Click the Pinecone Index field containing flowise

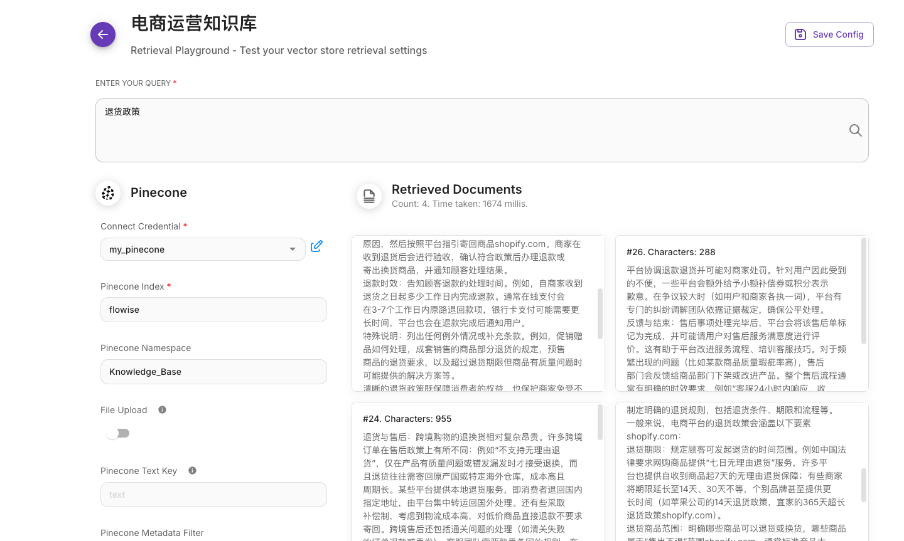[x=213, y=310]
